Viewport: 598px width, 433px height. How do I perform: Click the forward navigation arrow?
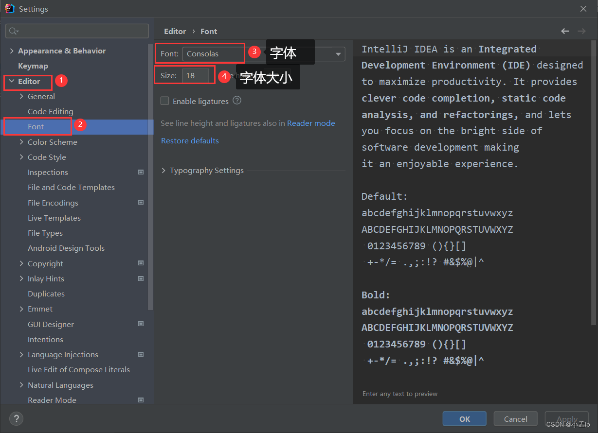(x=581, y=31)
